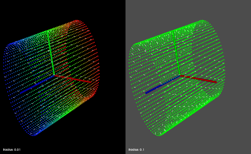Pick the bottom tip of the all-green point cloud
The image size is (251, 154).
[159, 134]
